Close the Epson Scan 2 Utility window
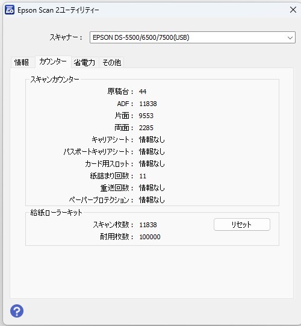The width and height of the screenshot is (301, 326). coord(293,10)
